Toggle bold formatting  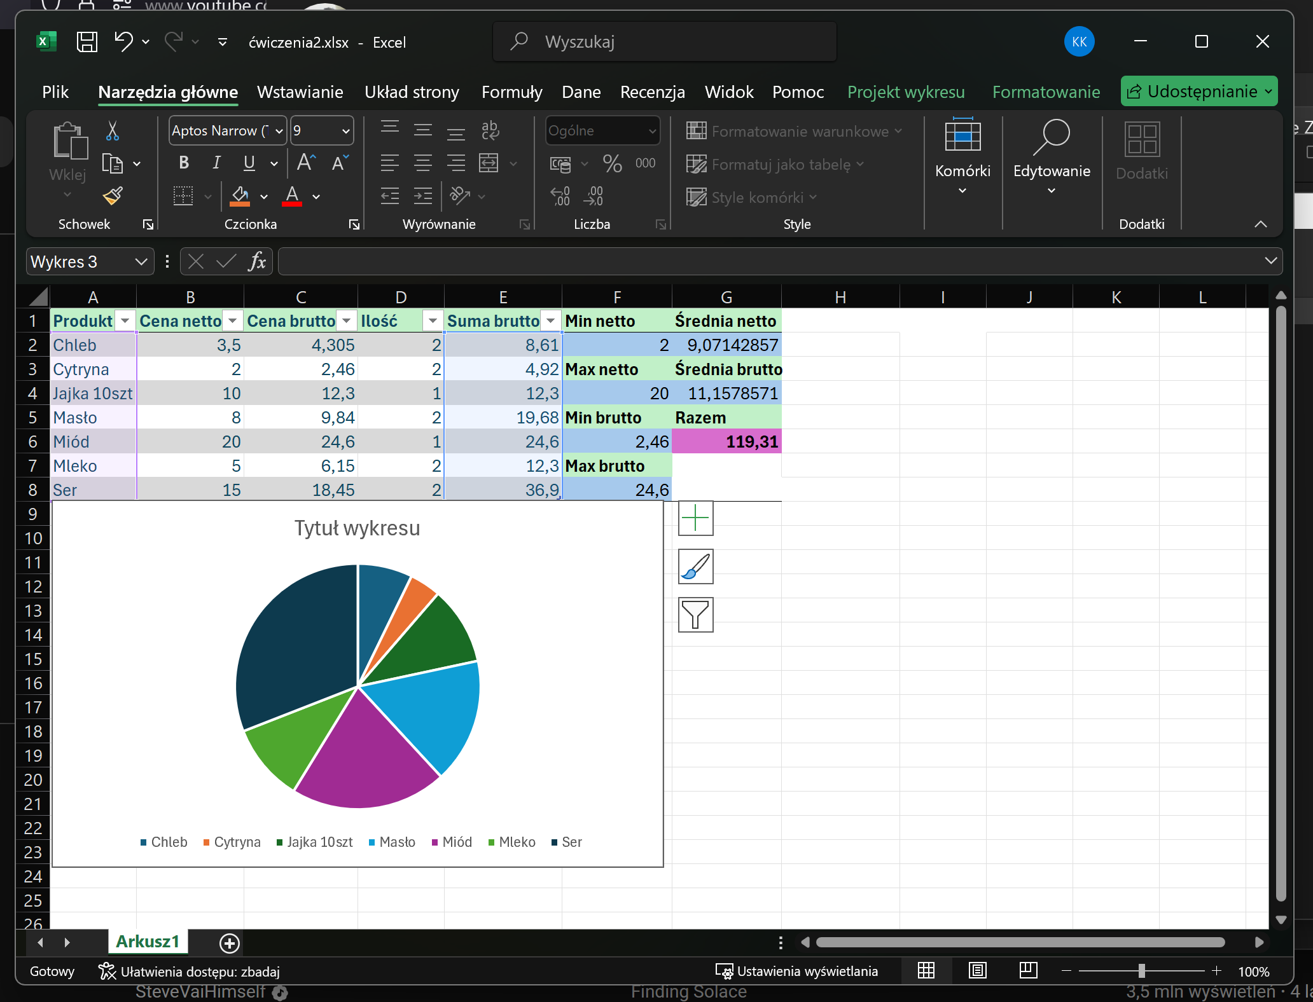point(184,163)
